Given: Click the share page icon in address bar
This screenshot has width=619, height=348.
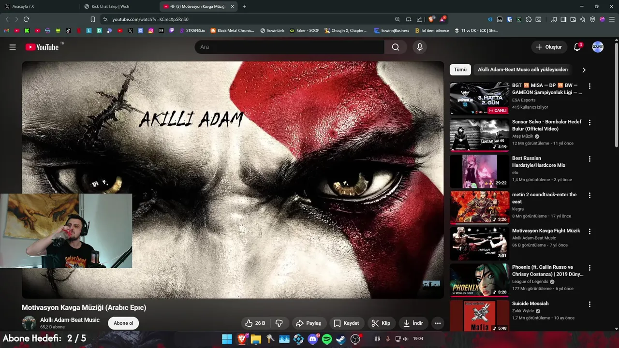Looking at the screenshot, I should [x=419, y=19].
